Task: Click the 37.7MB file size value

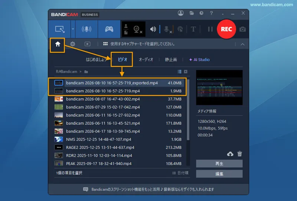Action: 174,99
